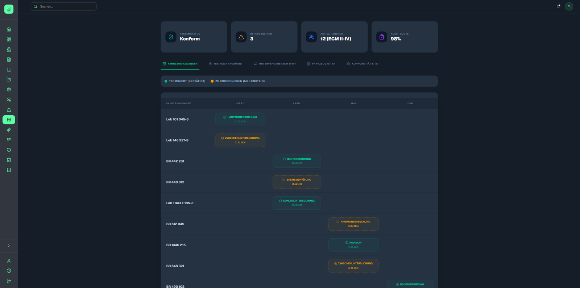Click the Hauptuntersuchung event for Lok 101 045-6
The height and width of the screenshot is (288, 580).
240,119
